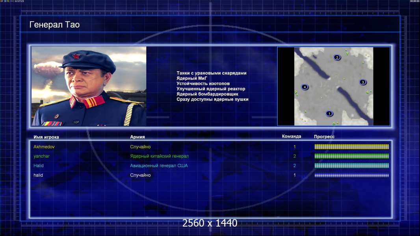Click team number 1 in white halid row
This screenshot has width=420, height=236.
295,175
